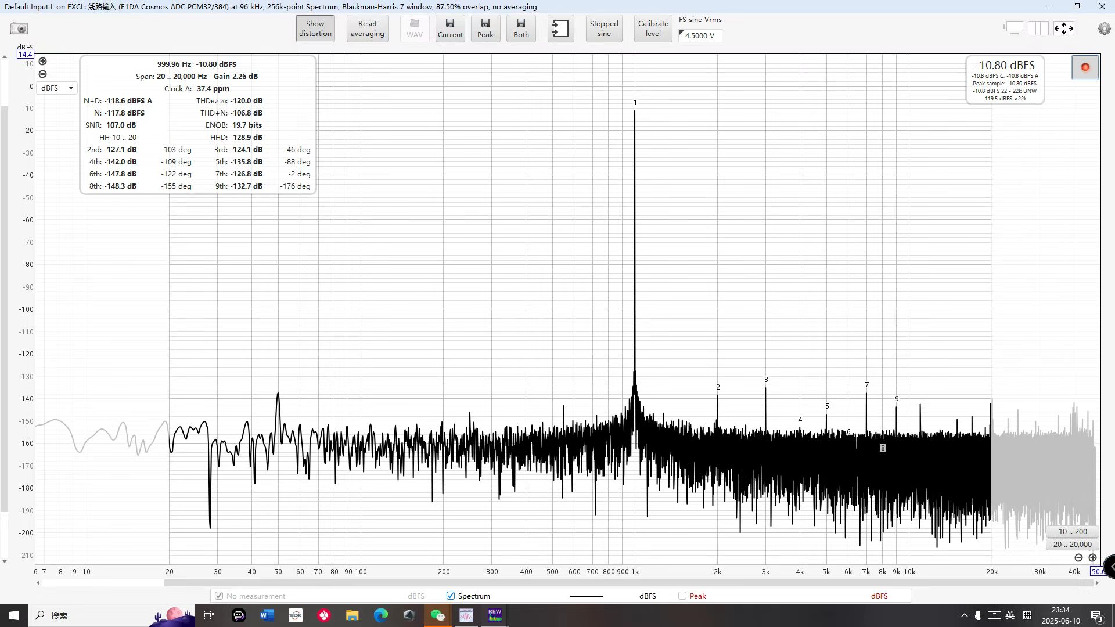Select the 10 .. 200 frequency range preset
Image resolution: width=1115 pixels, height=627 pixels.
coord(1072,531)
